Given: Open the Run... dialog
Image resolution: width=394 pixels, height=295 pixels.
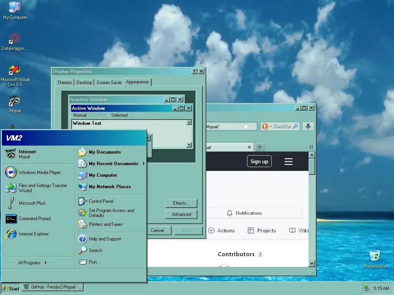Looking at the screenshot, I should point(111,262).
